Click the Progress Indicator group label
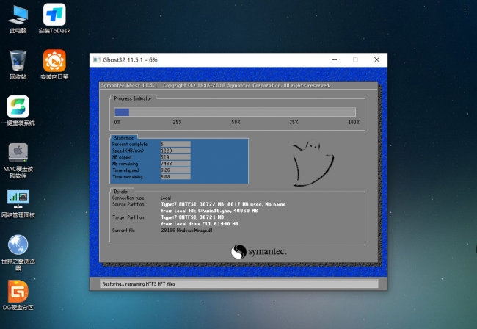The height and width of the screenshot is (329, 477). coord(133,98)
